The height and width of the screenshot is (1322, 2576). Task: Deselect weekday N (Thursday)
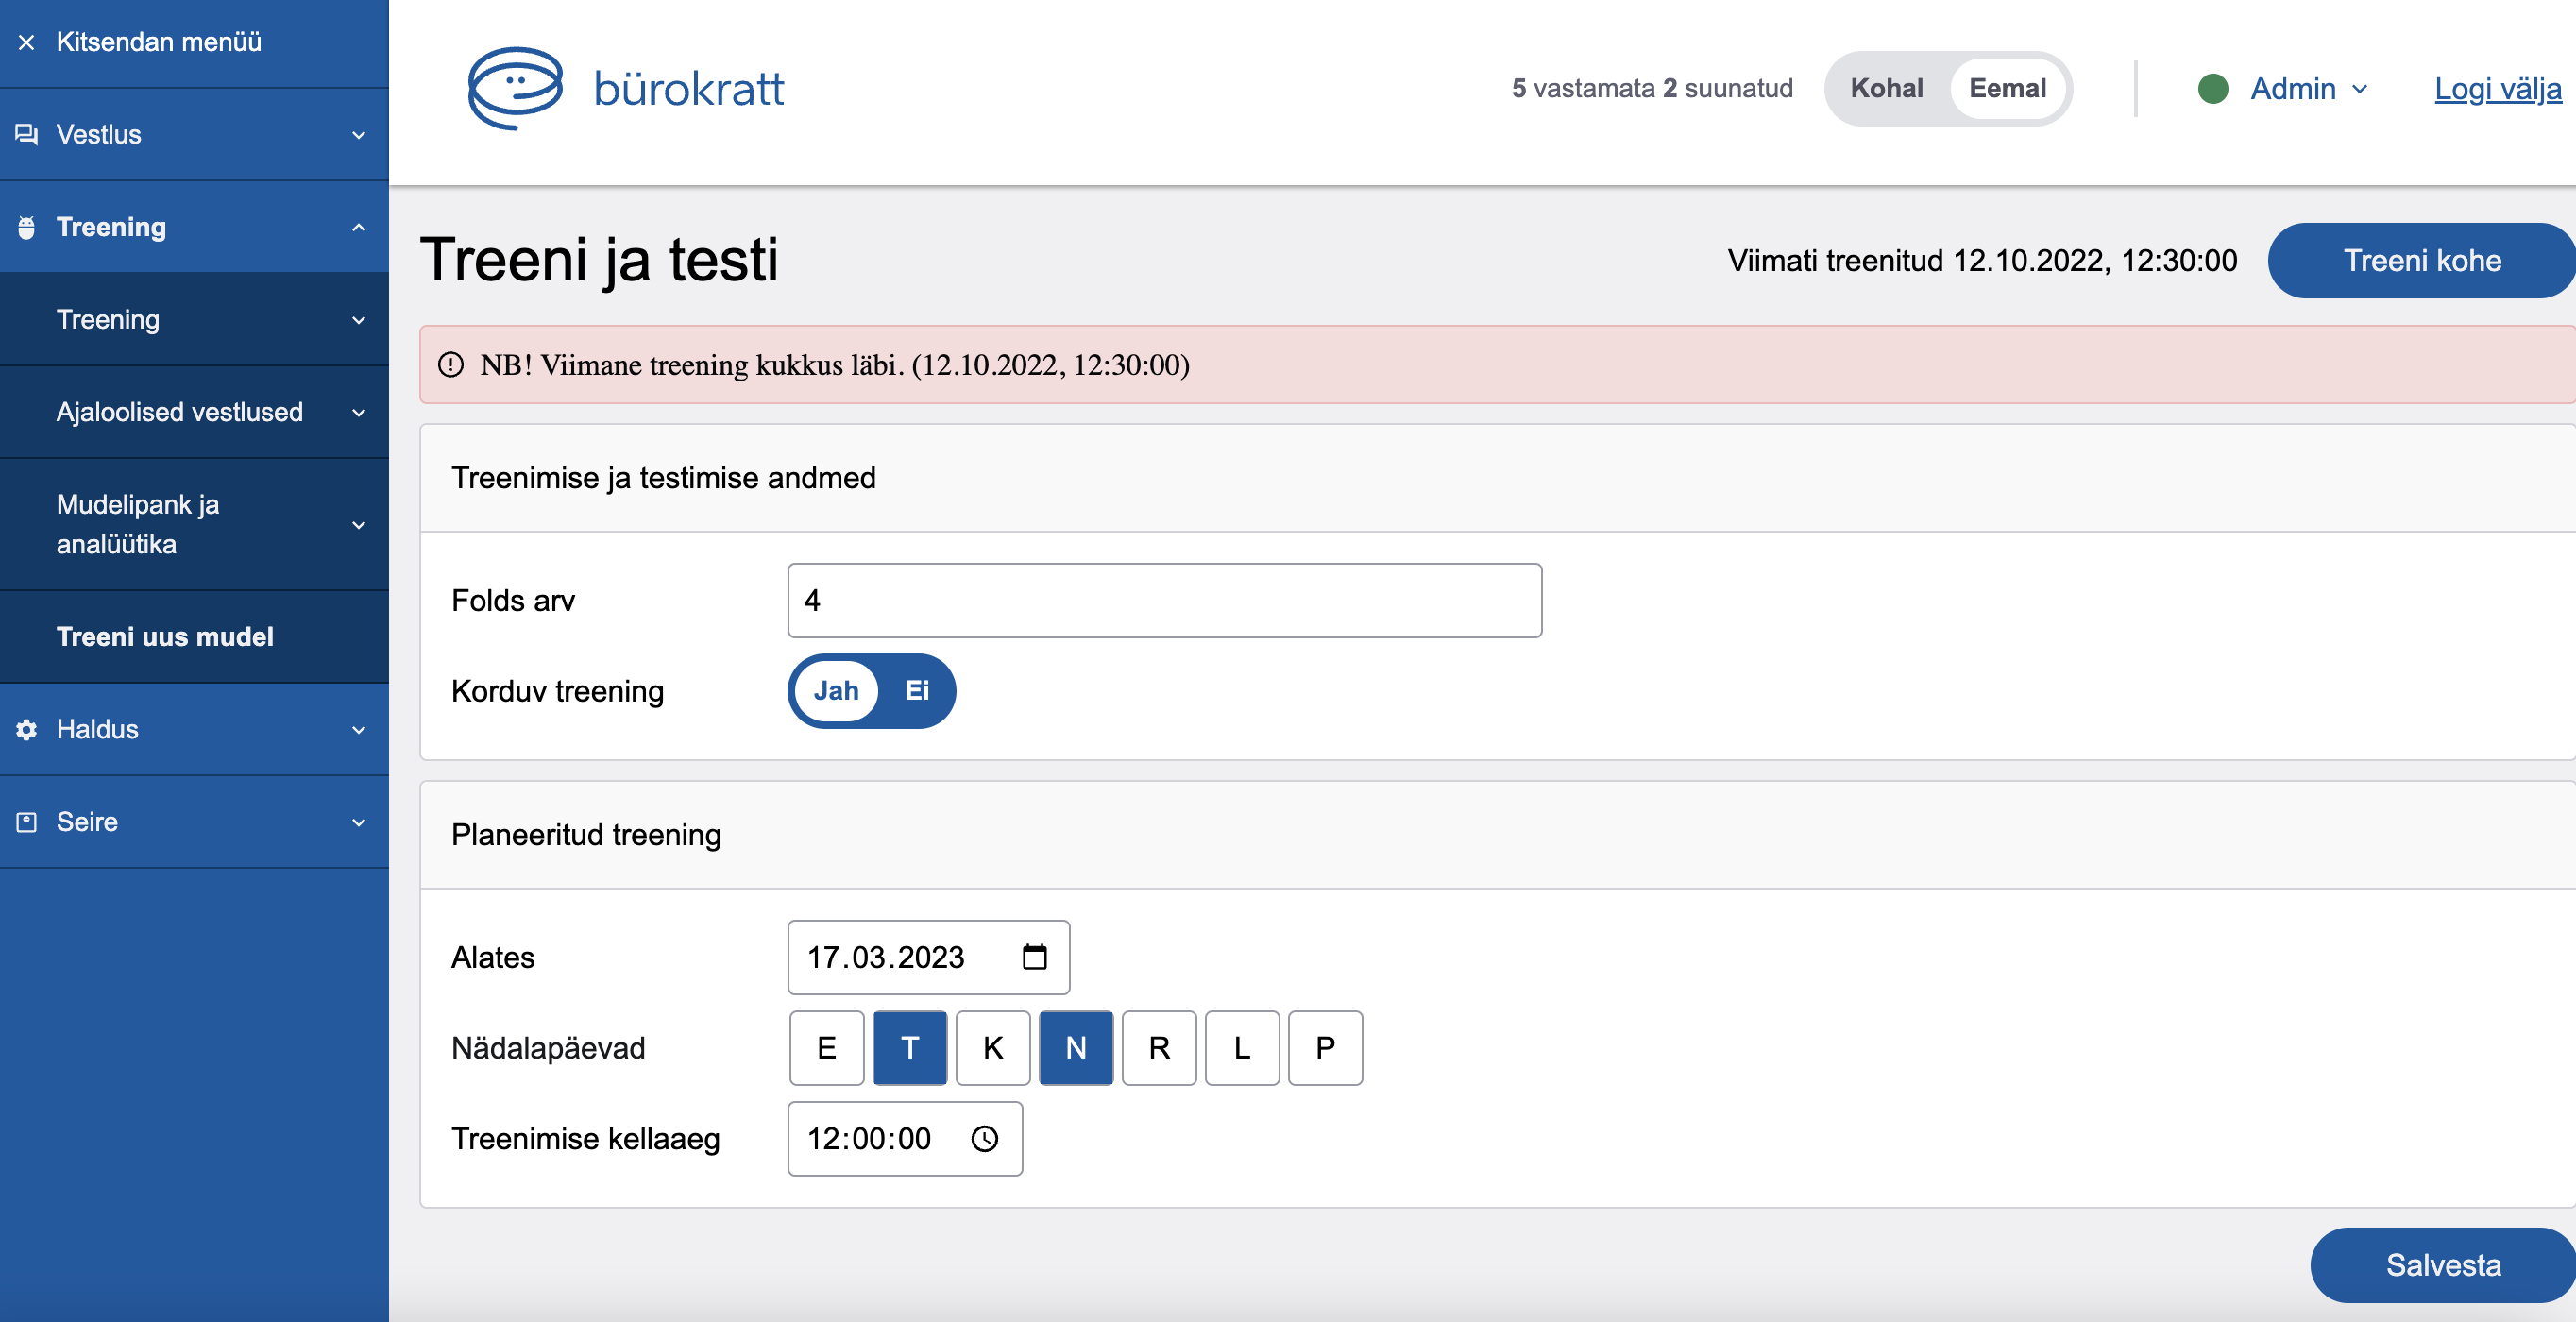1075,1047
